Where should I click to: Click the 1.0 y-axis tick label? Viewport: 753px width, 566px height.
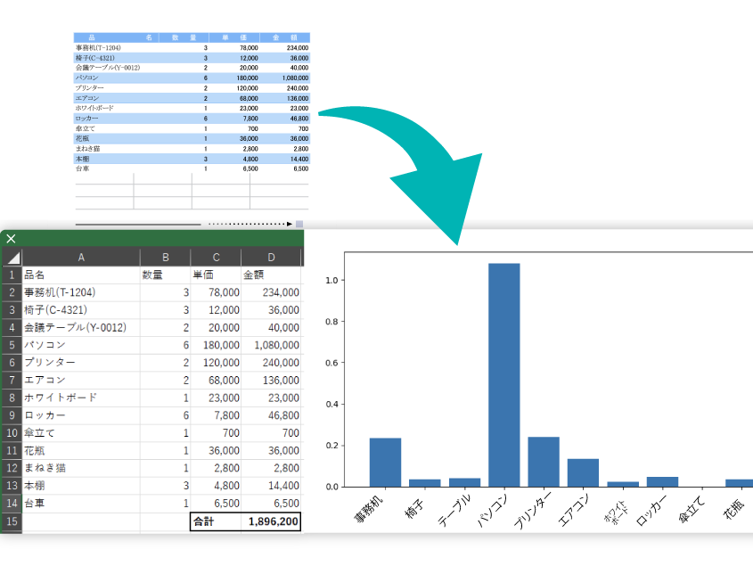click(331, 280)
